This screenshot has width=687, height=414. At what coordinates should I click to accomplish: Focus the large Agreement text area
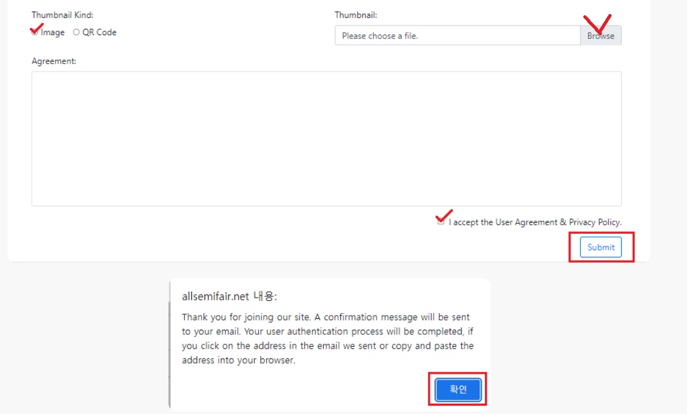tap(326, 139)
